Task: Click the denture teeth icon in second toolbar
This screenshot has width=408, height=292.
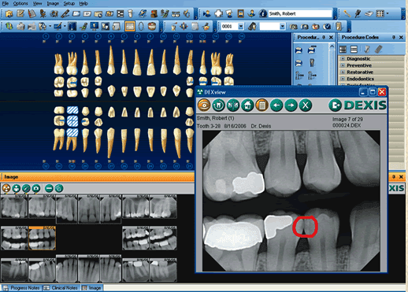Action: pos(152,26)
